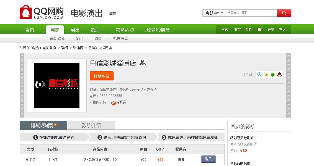Screen dimensions: 314x166
Task: Focus the 搜索电影演出 search field
Action: [x=251, y=13]
